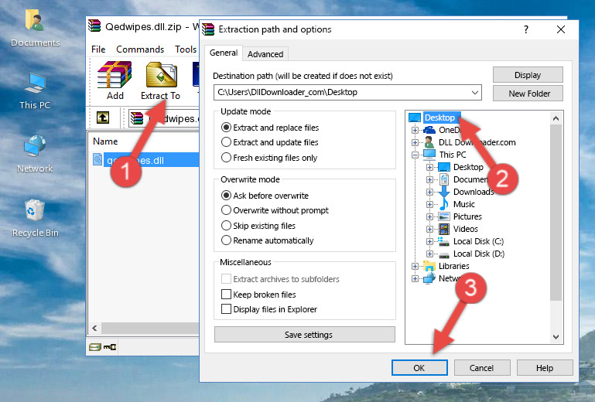
Task: Click the help question mark in dialog title
Action: 526,29
